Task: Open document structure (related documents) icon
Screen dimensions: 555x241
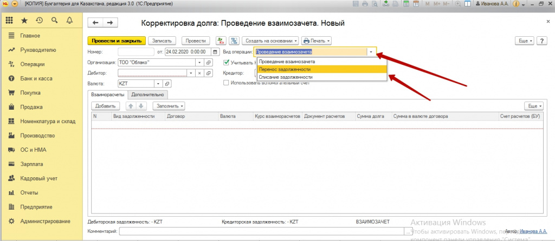Action: tap(234, 41)
